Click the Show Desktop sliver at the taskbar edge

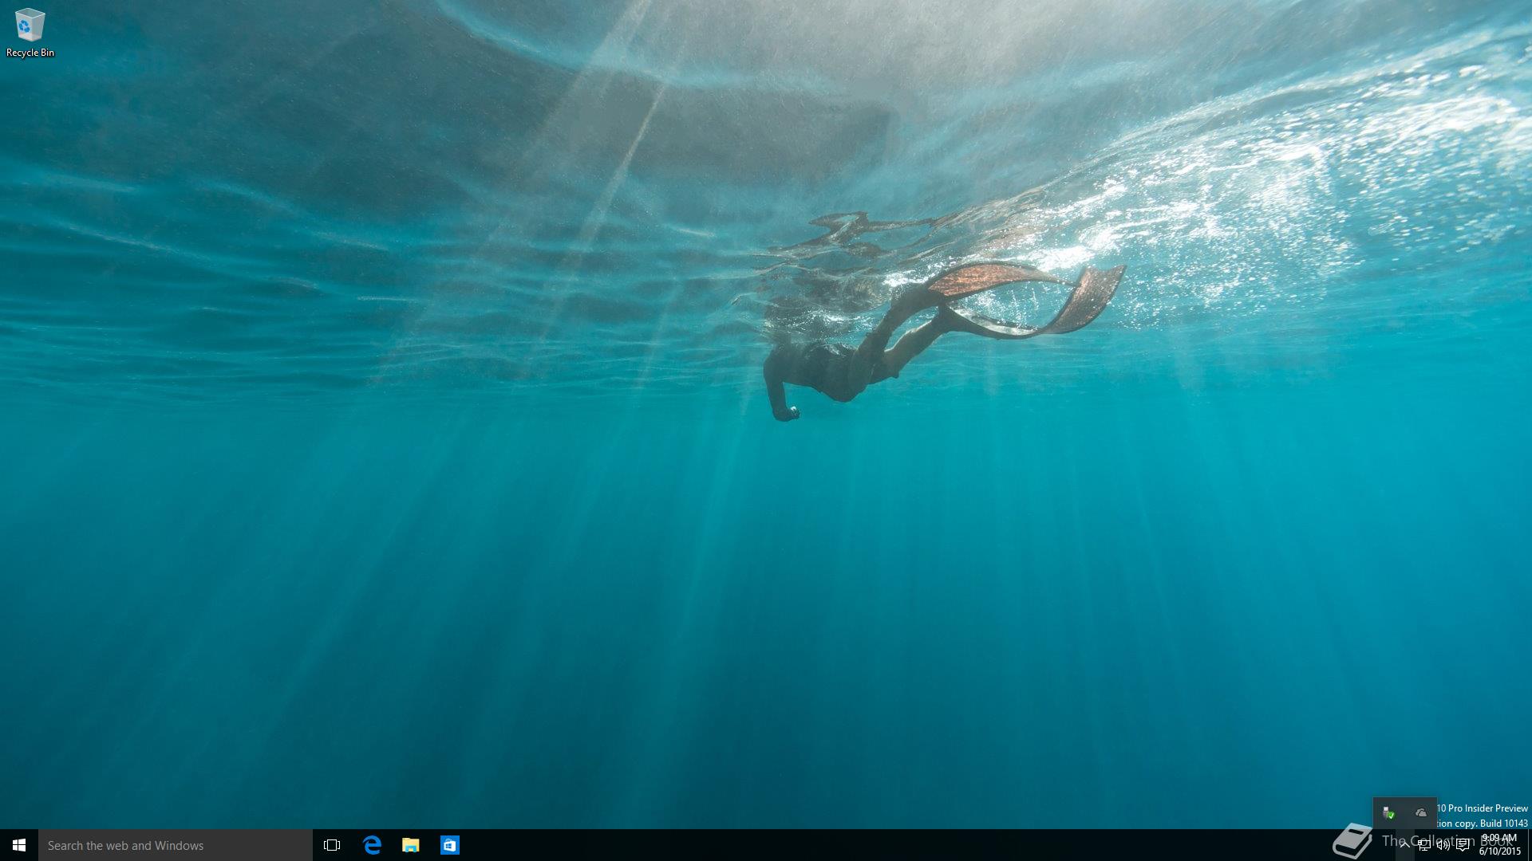coord(1529,845)
